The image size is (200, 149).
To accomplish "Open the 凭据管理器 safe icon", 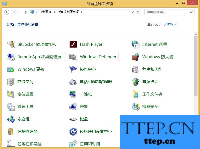I will pyautogui.click(x=10, y=132).
